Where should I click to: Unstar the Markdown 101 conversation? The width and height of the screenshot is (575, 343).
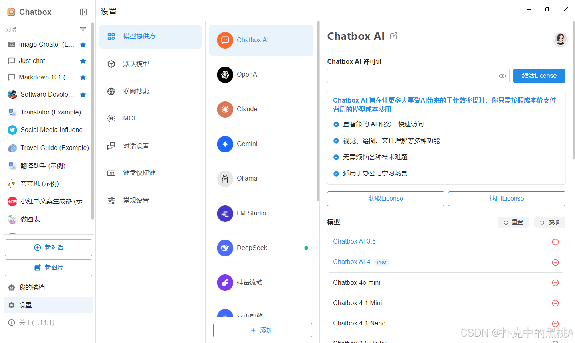(x=83, y=77)
